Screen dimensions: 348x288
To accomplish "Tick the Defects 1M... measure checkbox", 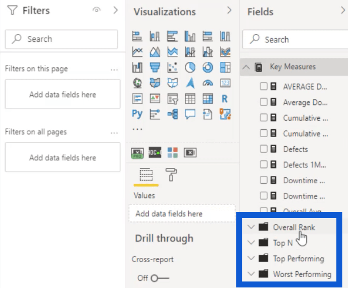I will pos(263,165).
